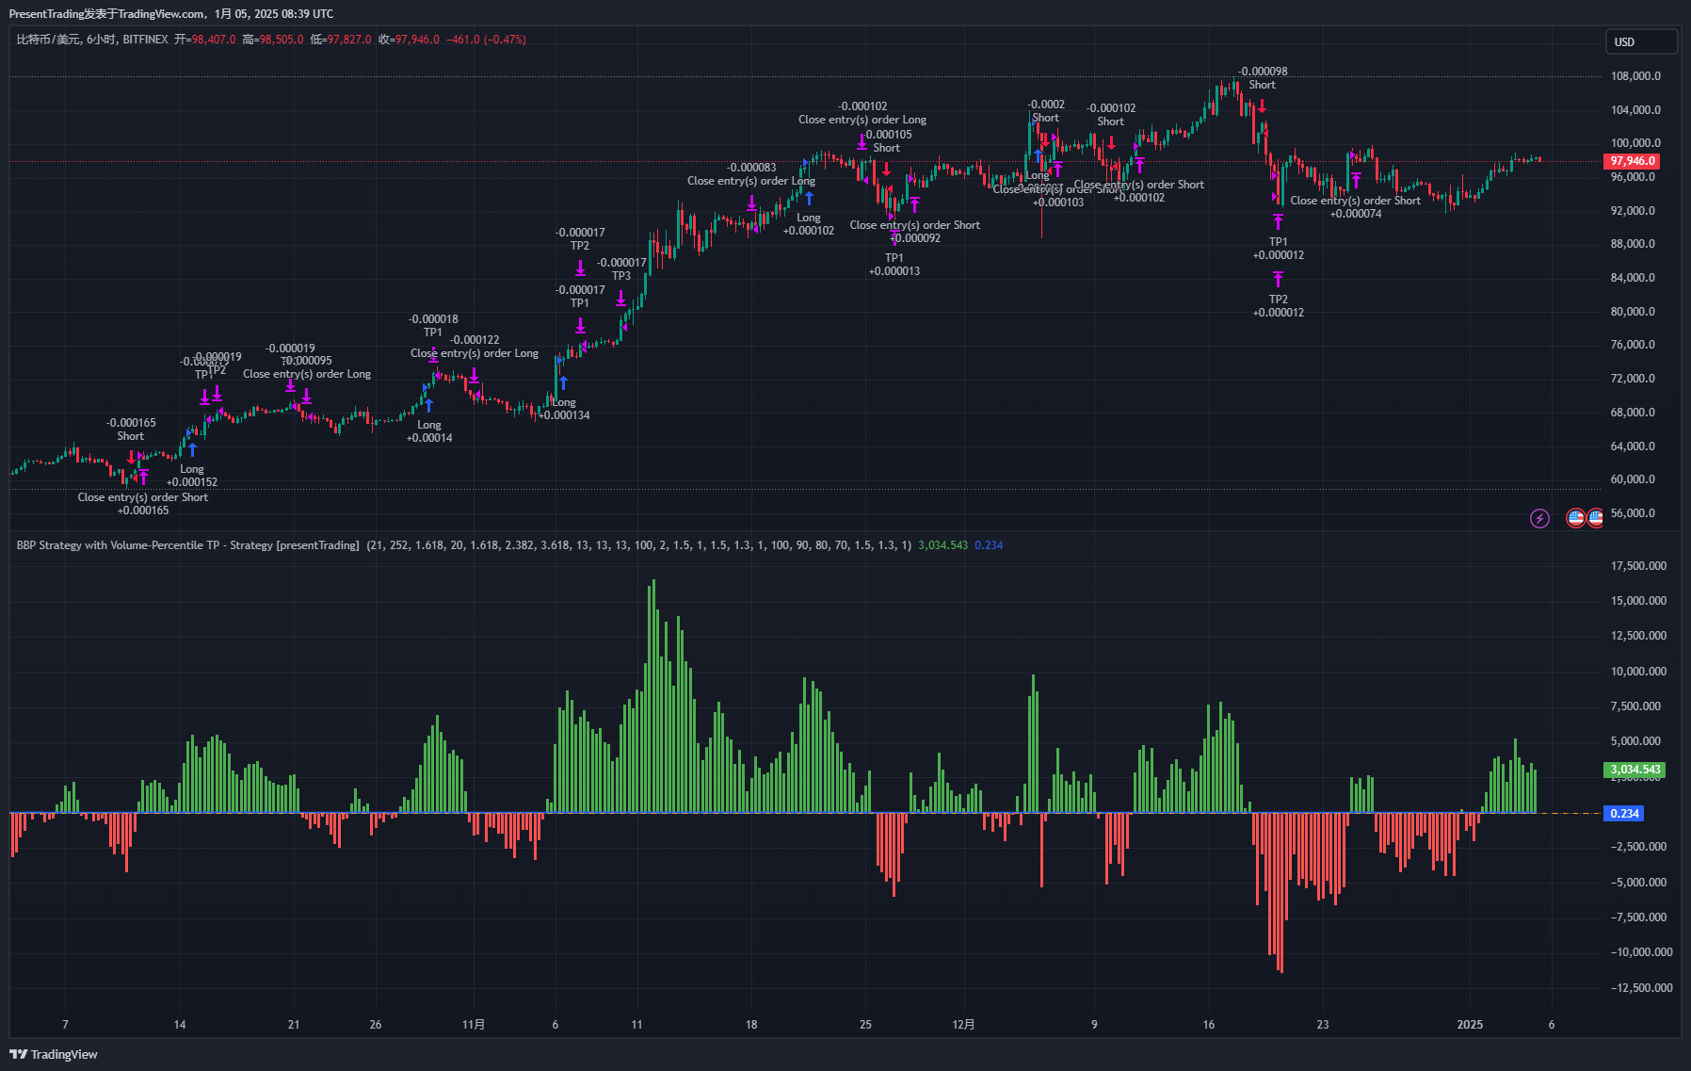Click the 12月 date label on time axis
This screenshot has height=1071, width=1691.
pos(963,1025)
